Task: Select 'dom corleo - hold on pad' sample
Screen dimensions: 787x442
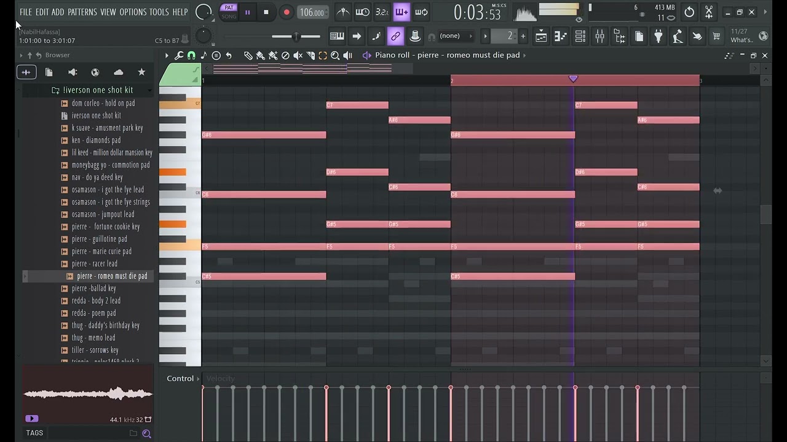Action: click(103, 103)
